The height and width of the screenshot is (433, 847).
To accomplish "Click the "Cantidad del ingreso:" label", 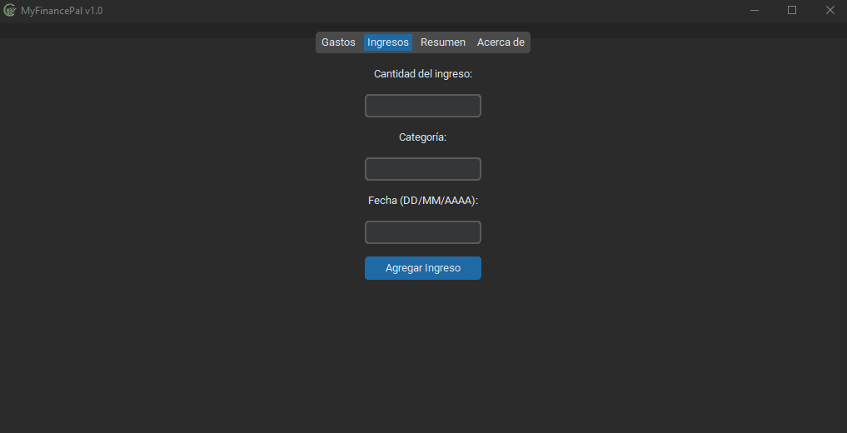I will click(x=423, y=74).
